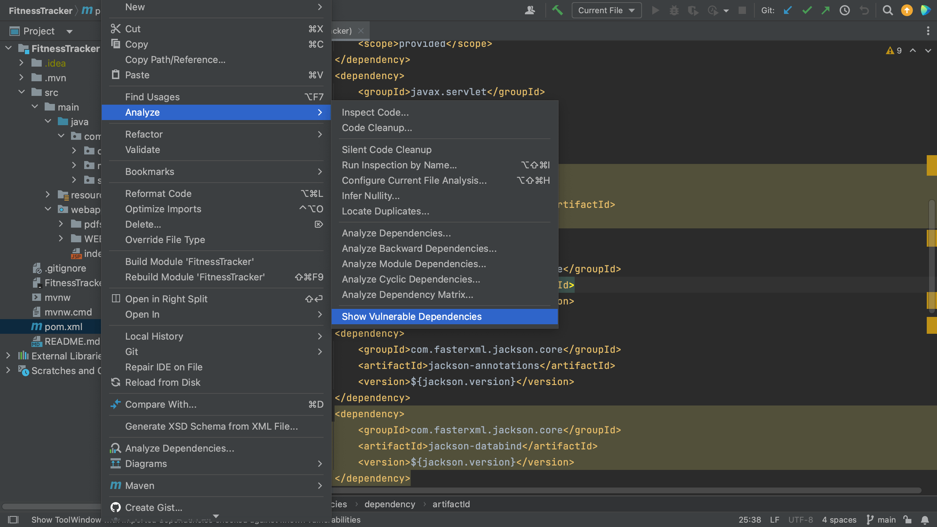937x527 pixels.
Task: Click the Stop process icon
Action: point(742,10)
